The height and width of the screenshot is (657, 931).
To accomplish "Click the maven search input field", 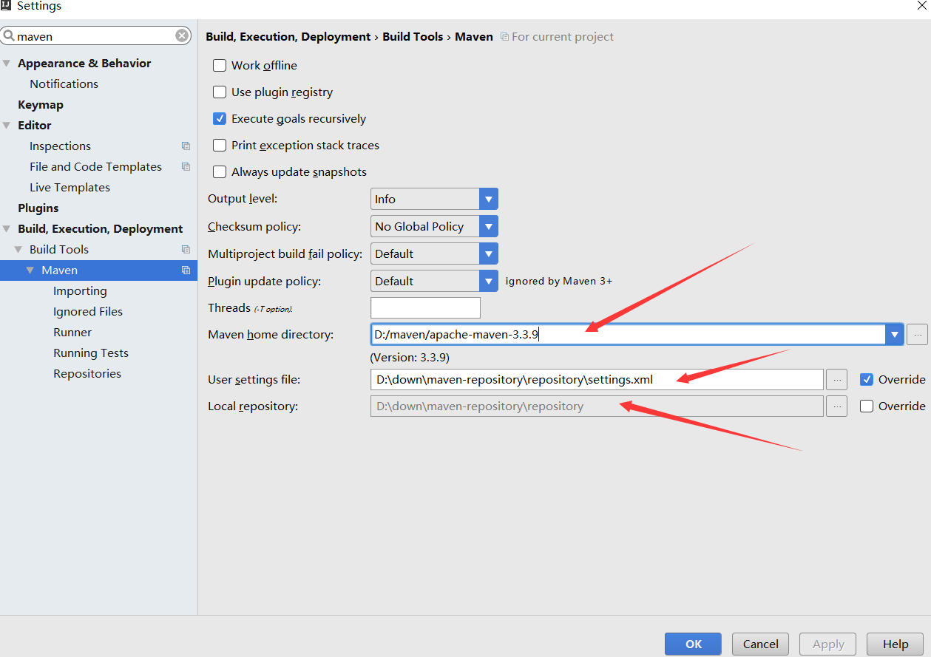I will point(96,35).
